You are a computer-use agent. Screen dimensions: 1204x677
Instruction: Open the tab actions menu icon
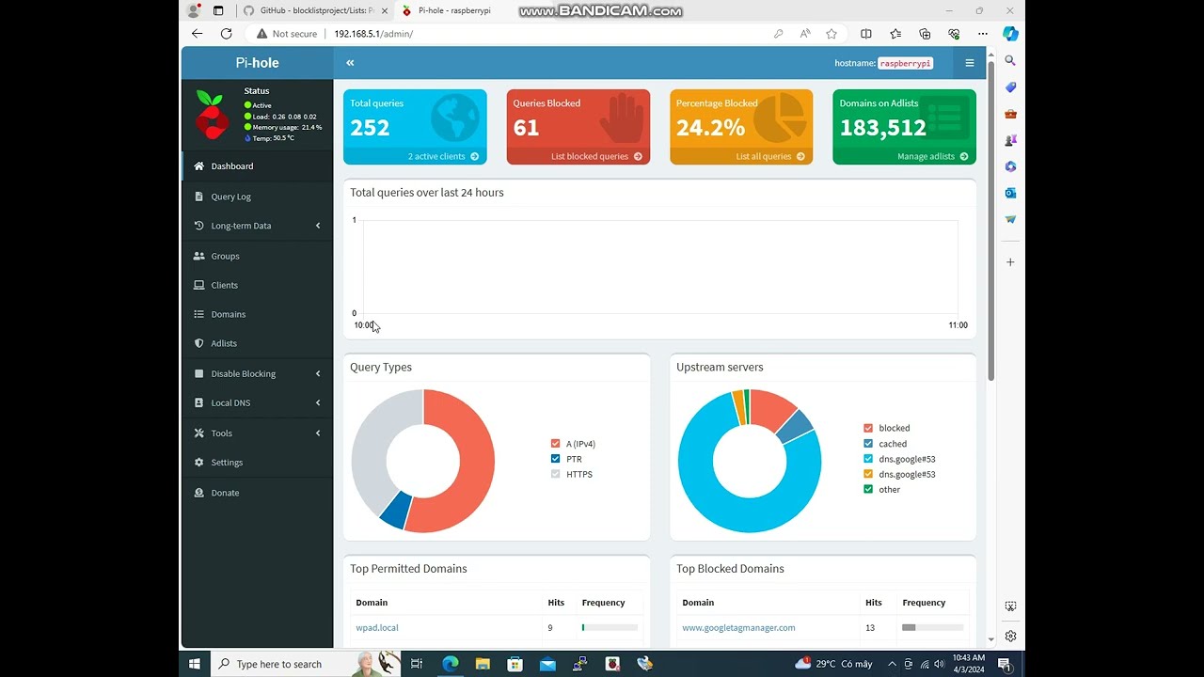218,10
